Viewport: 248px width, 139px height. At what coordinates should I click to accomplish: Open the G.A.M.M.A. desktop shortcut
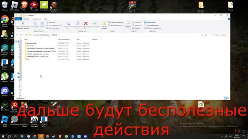pos(5,106)
